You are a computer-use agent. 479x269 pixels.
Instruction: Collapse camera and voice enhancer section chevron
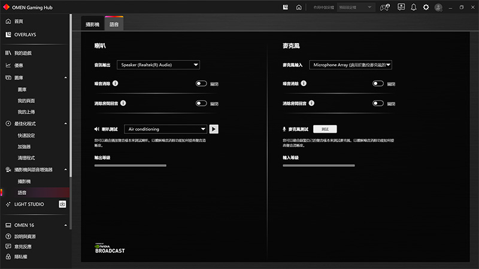(x=65, y=170)
